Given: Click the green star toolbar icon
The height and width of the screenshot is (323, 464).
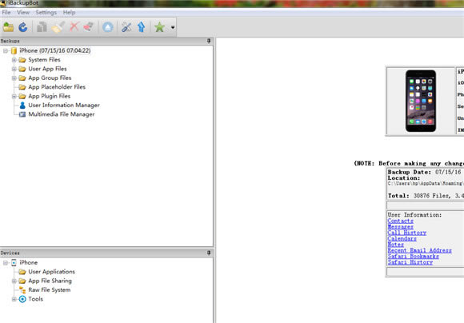Looking at the screenshot, I should (x=159, y=27).
